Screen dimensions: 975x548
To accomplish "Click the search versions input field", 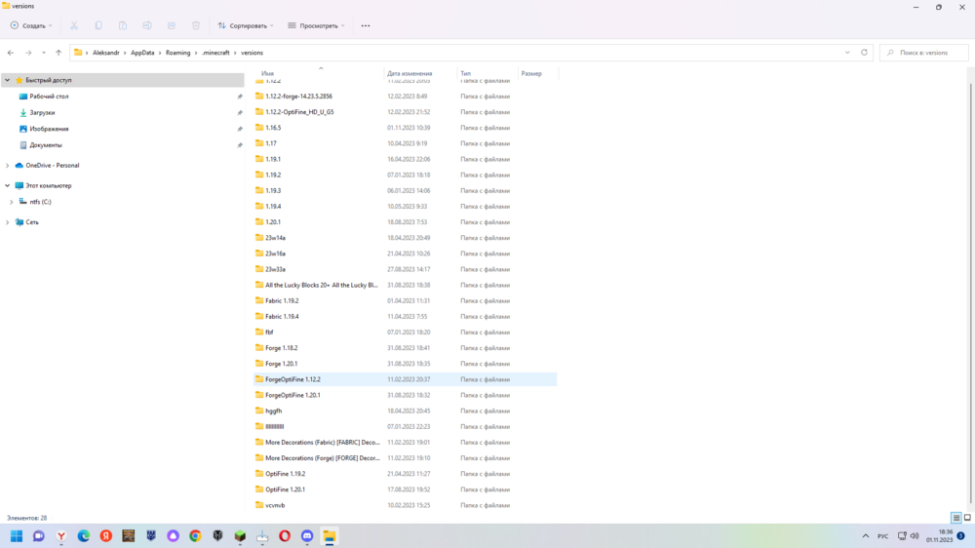I will [x=924, y=53].
